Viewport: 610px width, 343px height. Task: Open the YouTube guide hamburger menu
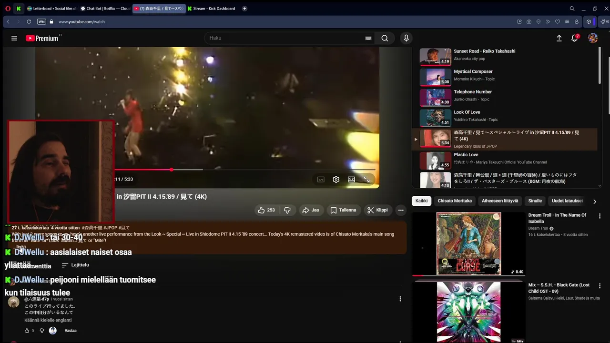coord(14,38)
